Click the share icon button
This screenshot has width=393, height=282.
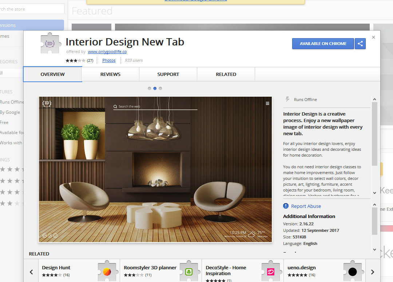[360, 44]
